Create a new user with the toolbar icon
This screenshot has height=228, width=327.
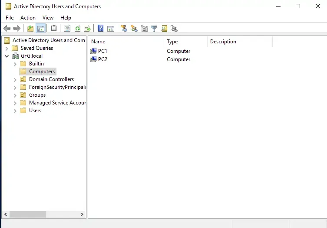click(x=124, y=28)
